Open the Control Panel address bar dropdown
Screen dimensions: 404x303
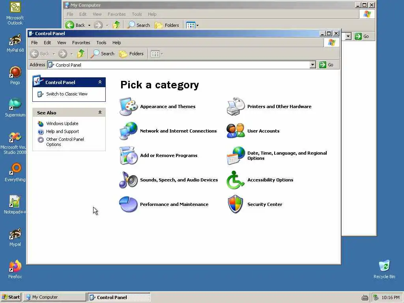pyautogui.click(x=312, y=65)
